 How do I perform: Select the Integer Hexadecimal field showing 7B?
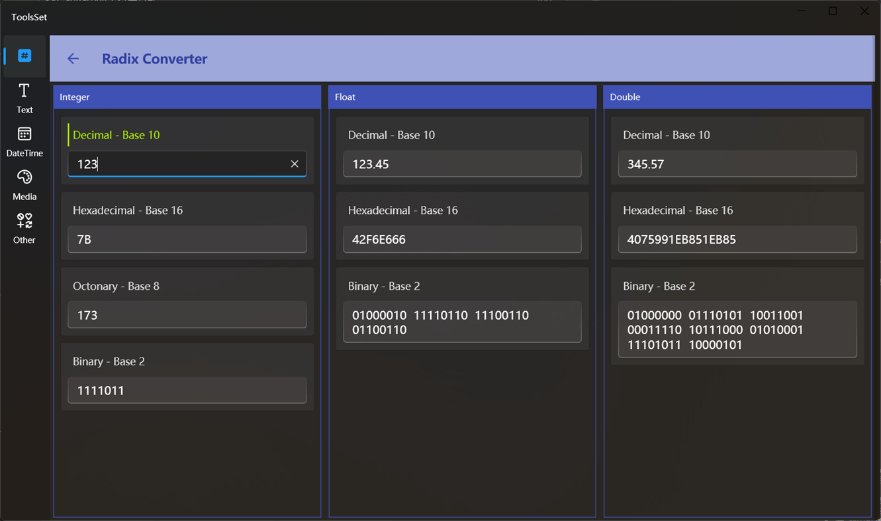(x=187, y=240)
